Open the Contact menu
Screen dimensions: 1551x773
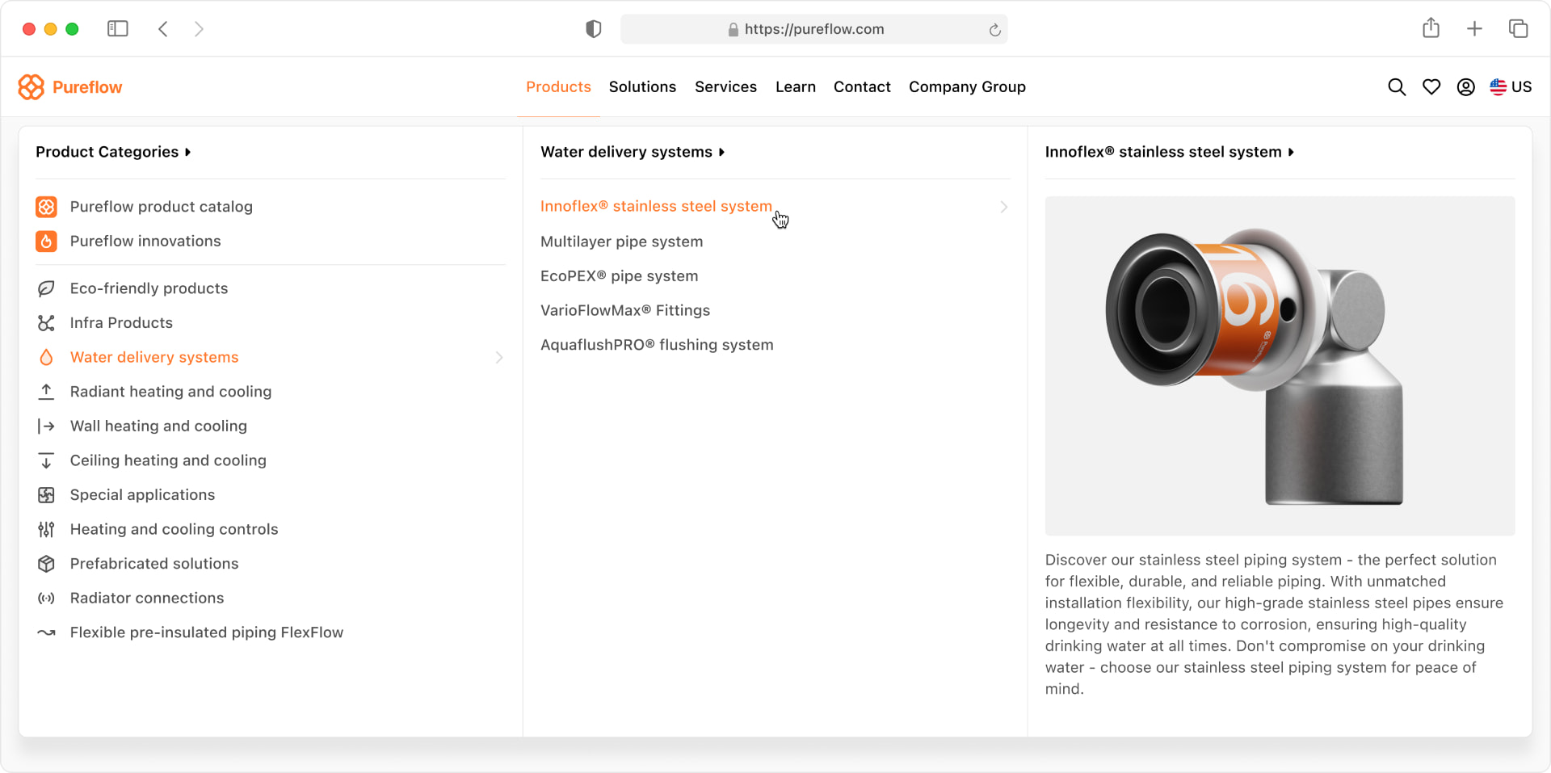tap(862, 87)
